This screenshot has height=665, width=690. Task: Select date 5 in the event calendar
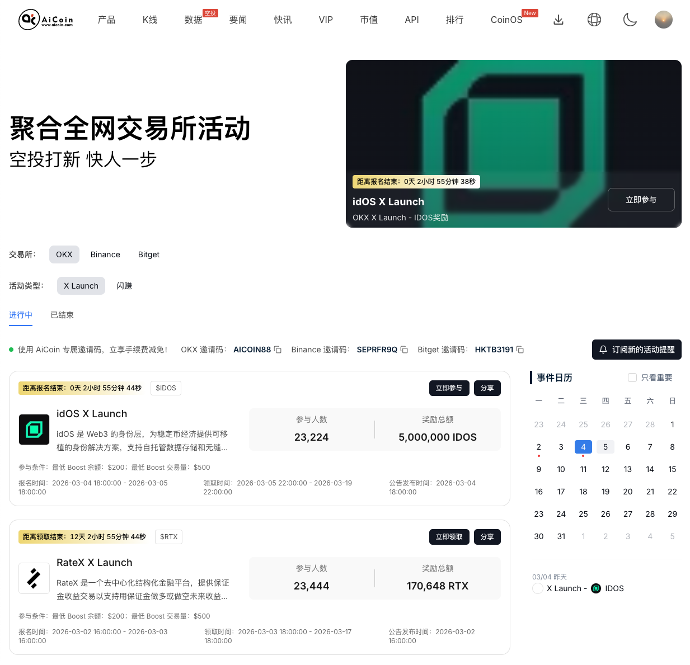[605, 447]
